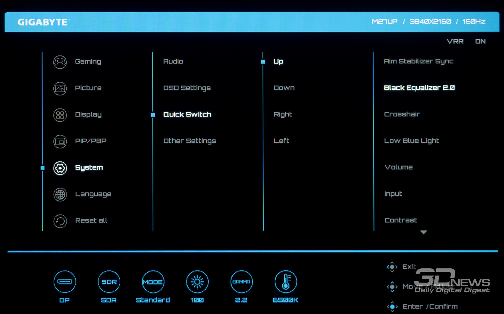The image size is (504, 314).
Task: Select the Quick Switch menu entry
Action: pyautogui.click(x=187, y=114)
